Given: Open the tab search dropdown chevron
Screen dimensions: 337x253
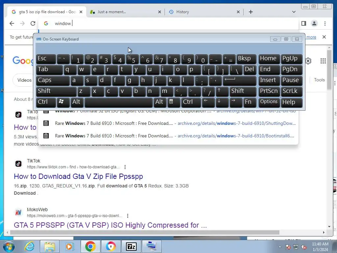Looking at the screenshot, I should (294, 12).
